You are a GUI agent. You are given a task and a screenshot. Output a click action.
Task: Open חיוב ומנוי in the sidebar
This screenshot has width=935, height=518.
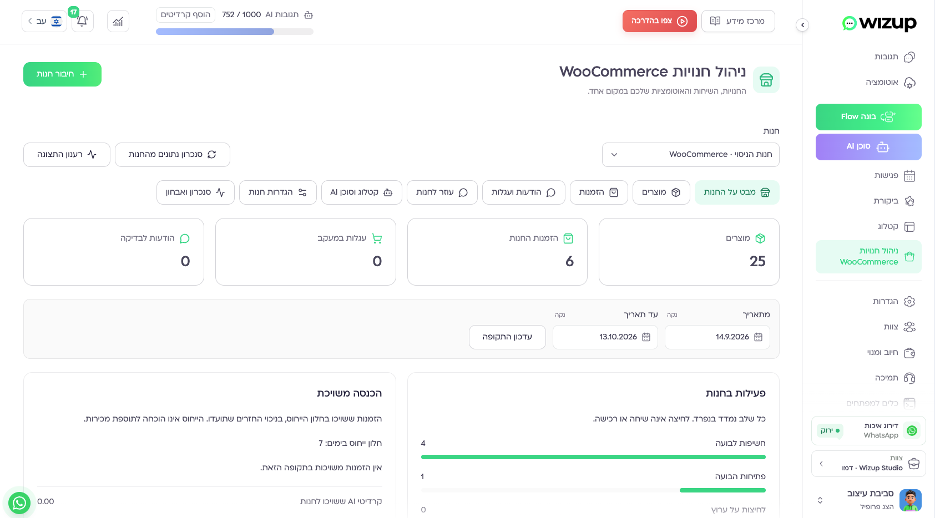(x=868, y=353)
